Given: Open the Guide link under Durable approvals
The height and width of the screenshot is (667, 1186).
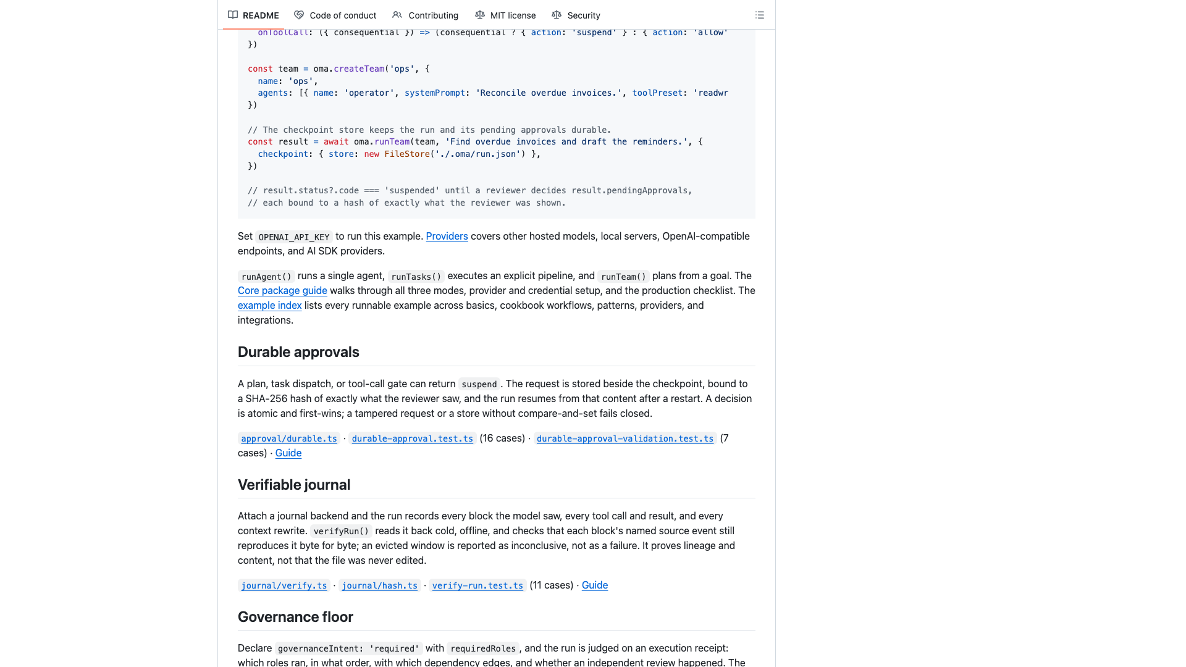Looking at the screenshot, I should click(x=288, y=453).
